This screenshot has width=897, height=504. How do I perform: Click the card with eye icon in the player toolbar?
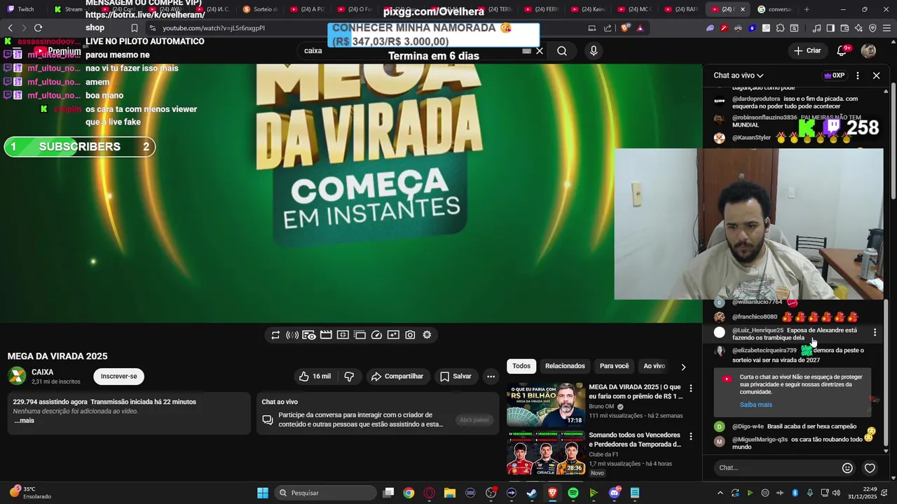[x=309, y=335]
